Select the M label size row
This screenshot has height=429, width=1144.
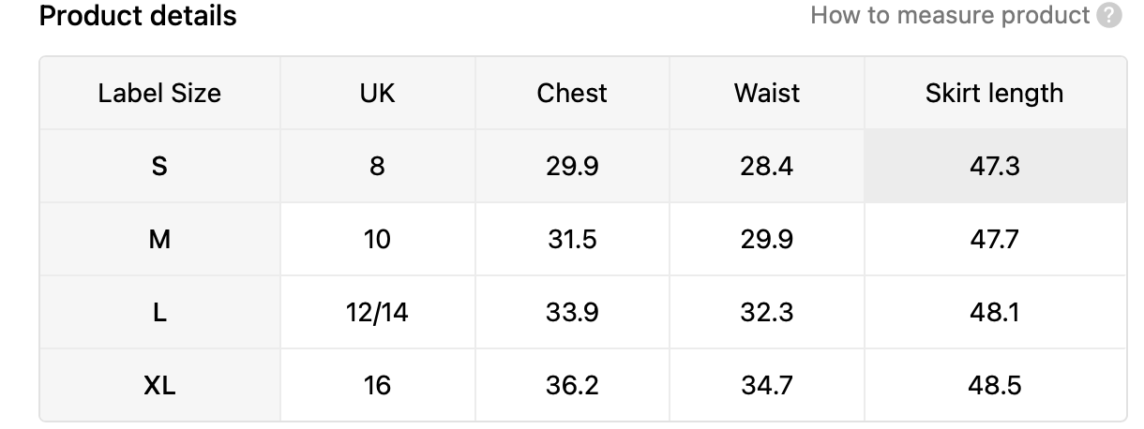point(159,239)
